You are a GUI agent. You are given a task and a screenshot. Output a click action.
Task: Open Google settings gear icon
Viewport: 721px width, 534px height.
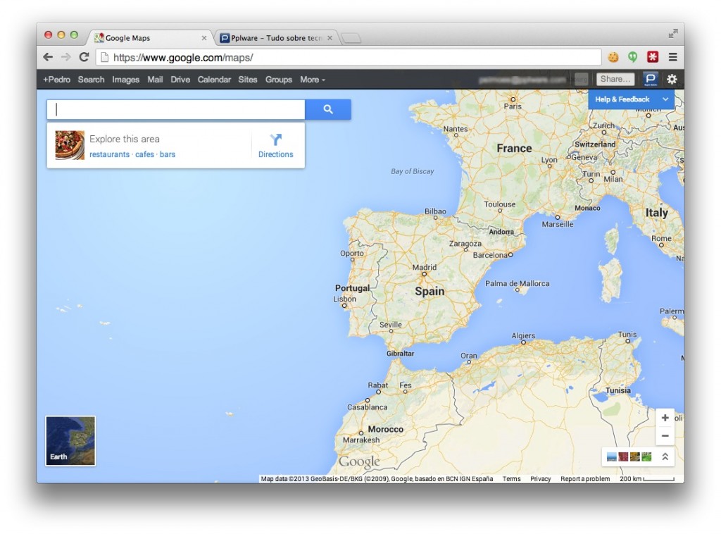tap(672, 79)
